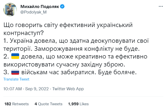
Task: Click the 10:07 AM time
Action: [13, 89]
